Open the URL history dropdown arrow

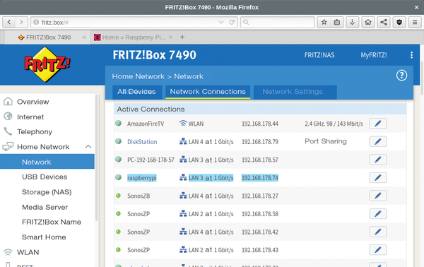tap(221, 22)
